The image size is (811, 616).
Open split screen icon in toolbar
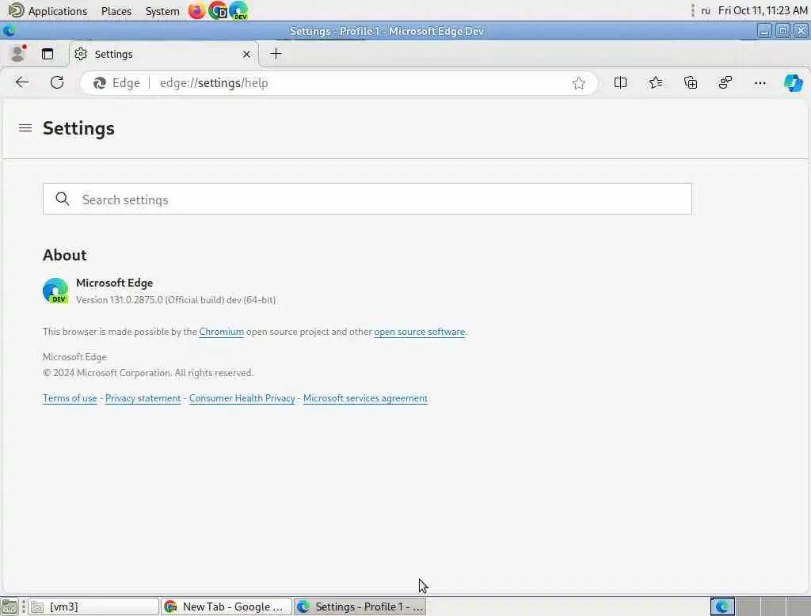(x=620, y=83)
